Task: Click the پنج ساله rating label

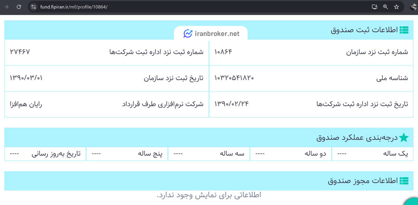Action: 150,154
